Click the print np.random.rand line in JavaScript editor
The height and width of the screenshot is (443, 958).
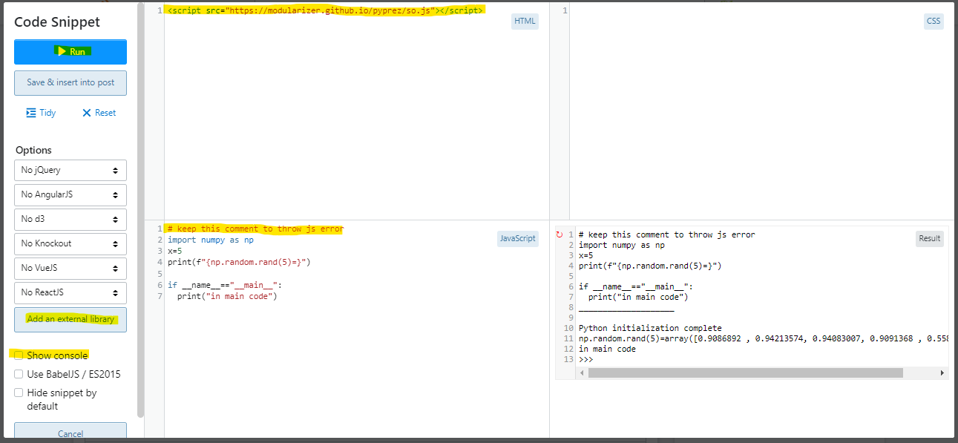(x=239, y=262)
